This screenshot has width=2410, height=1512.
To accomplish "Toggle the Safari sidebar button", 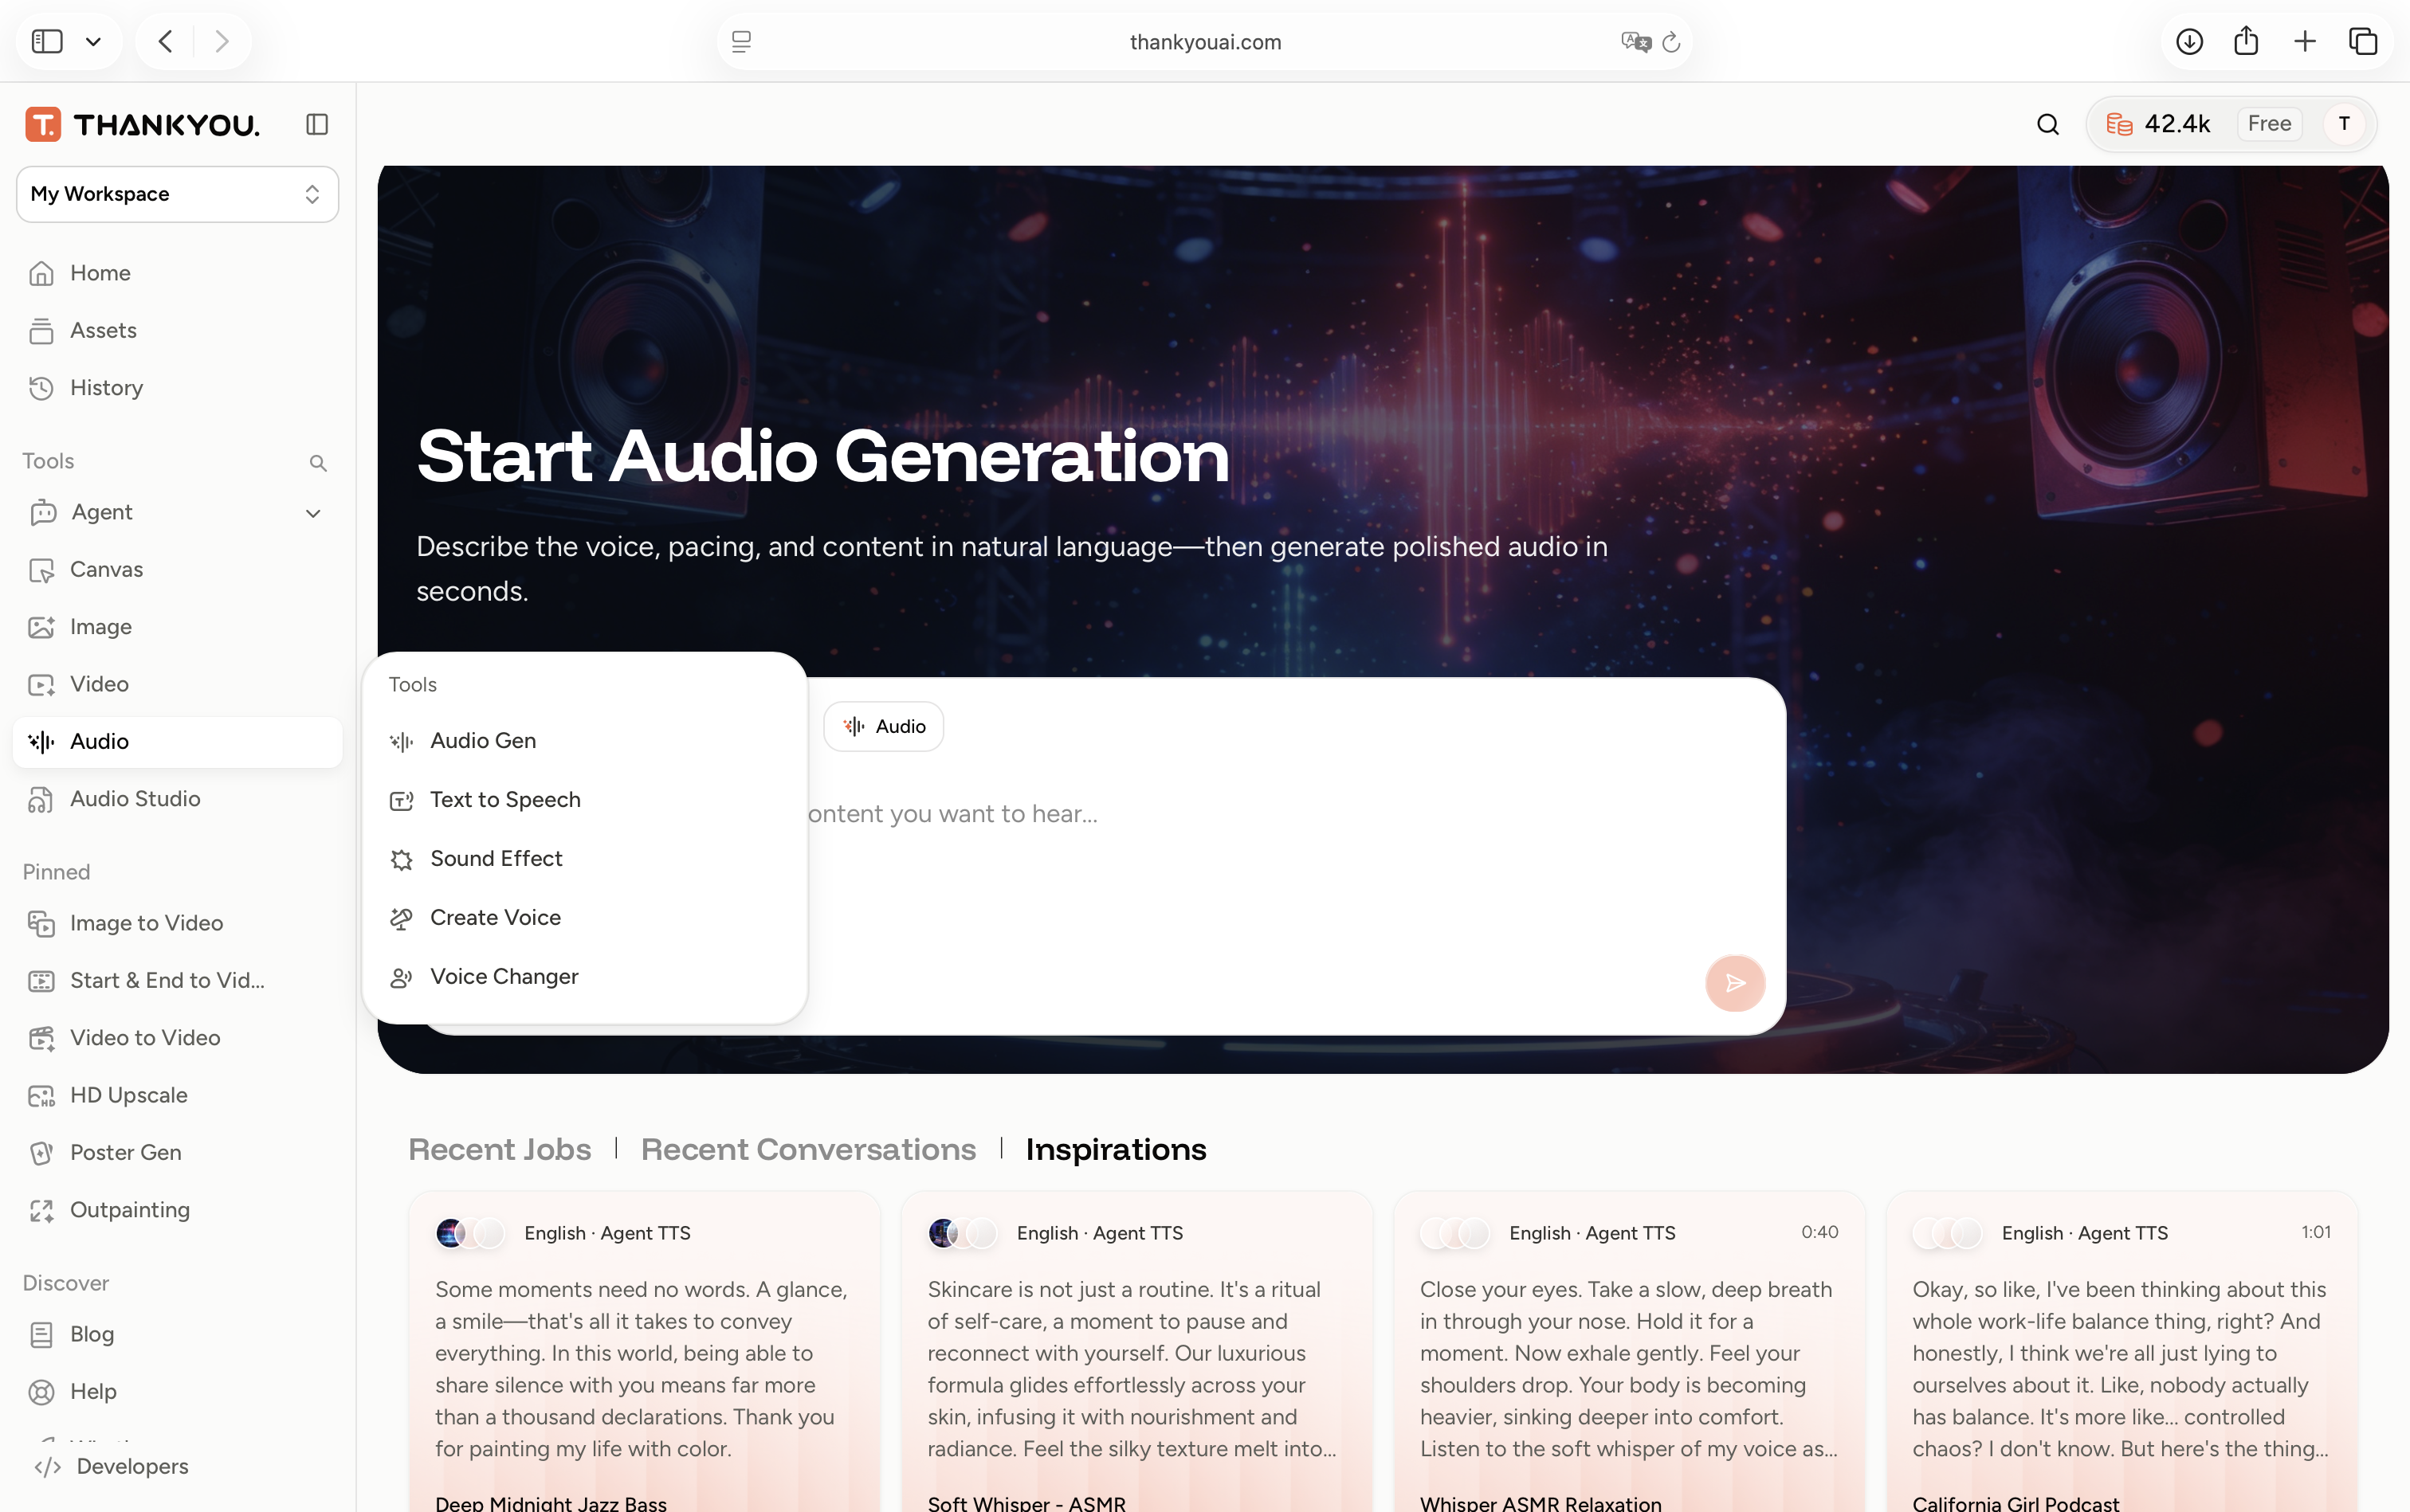I will click(47, 41).
